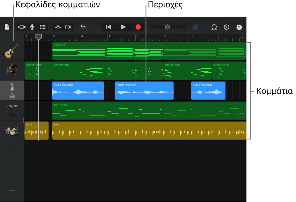Add song section with ruler plus

243,37
